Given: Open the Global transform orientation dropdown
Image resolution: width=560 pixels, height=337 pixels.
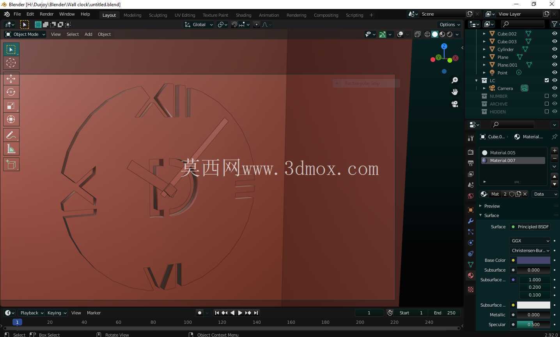Looking at the screenshot, I should click(x=199, y=25).
